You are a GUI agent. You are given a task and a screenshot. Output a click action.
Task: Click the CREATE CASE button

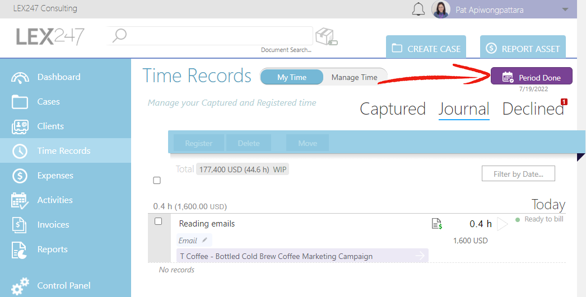[426, 48]
